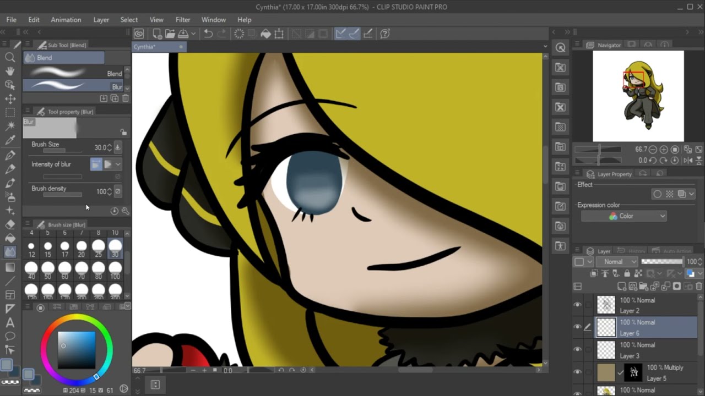Click the Redo arrow in command bar

pos(221,34)
